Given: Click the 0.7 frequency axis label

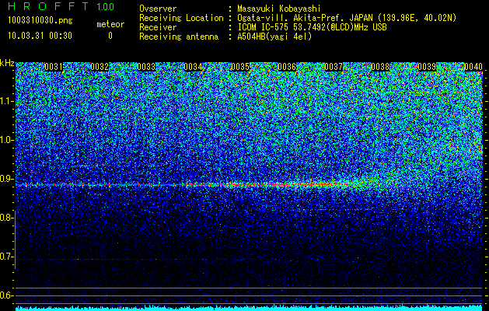Looking at the screenshot, I should 6,257.
